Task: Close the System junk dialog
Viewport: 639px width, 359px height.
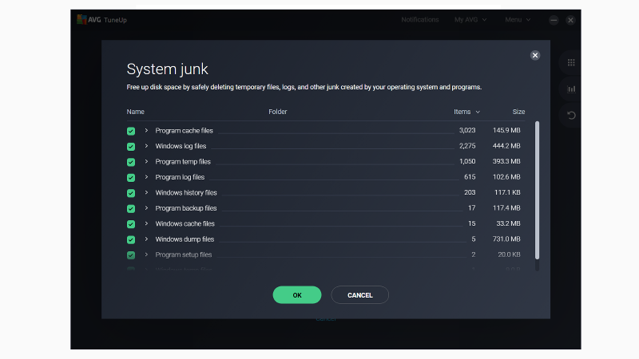Action: point(535,55)
